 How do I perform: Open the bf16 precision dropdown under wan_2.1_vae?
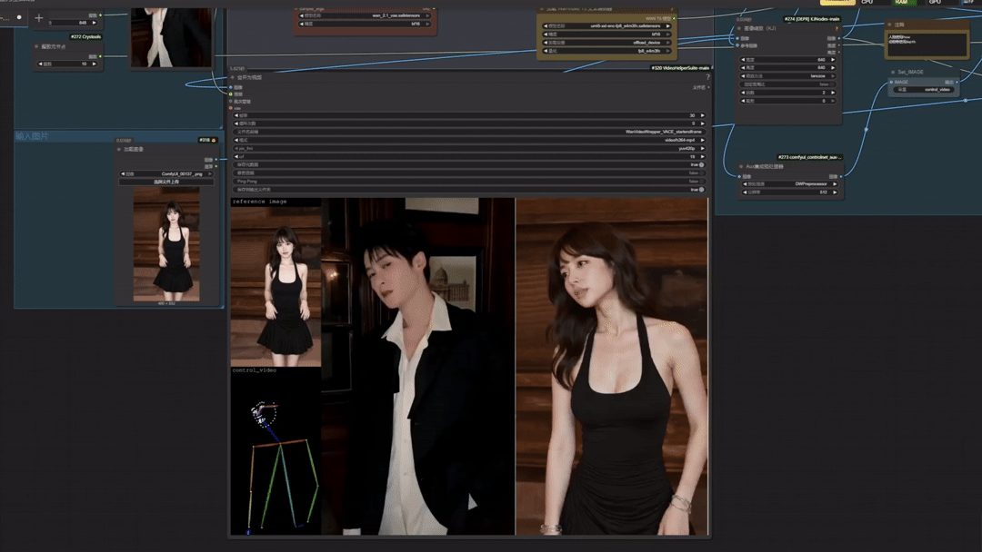(366, 24)
